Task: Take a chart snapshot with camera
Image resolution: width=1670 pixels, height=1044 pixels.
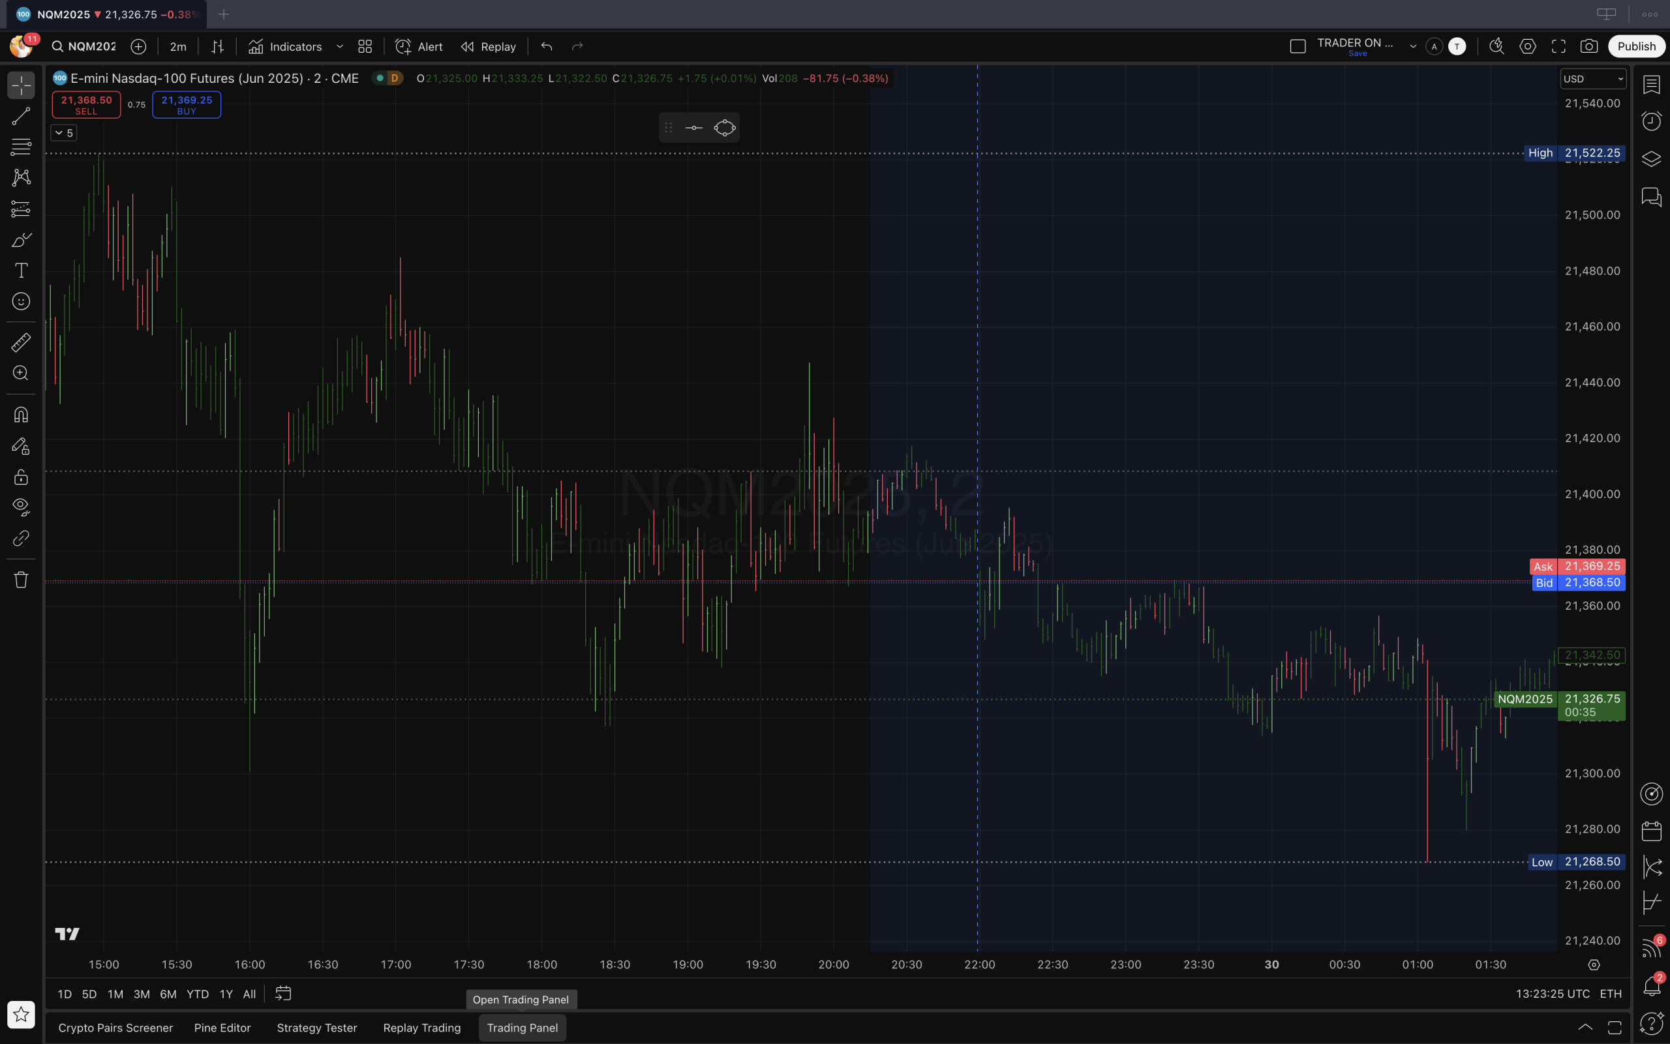Action: [1589, 46]
